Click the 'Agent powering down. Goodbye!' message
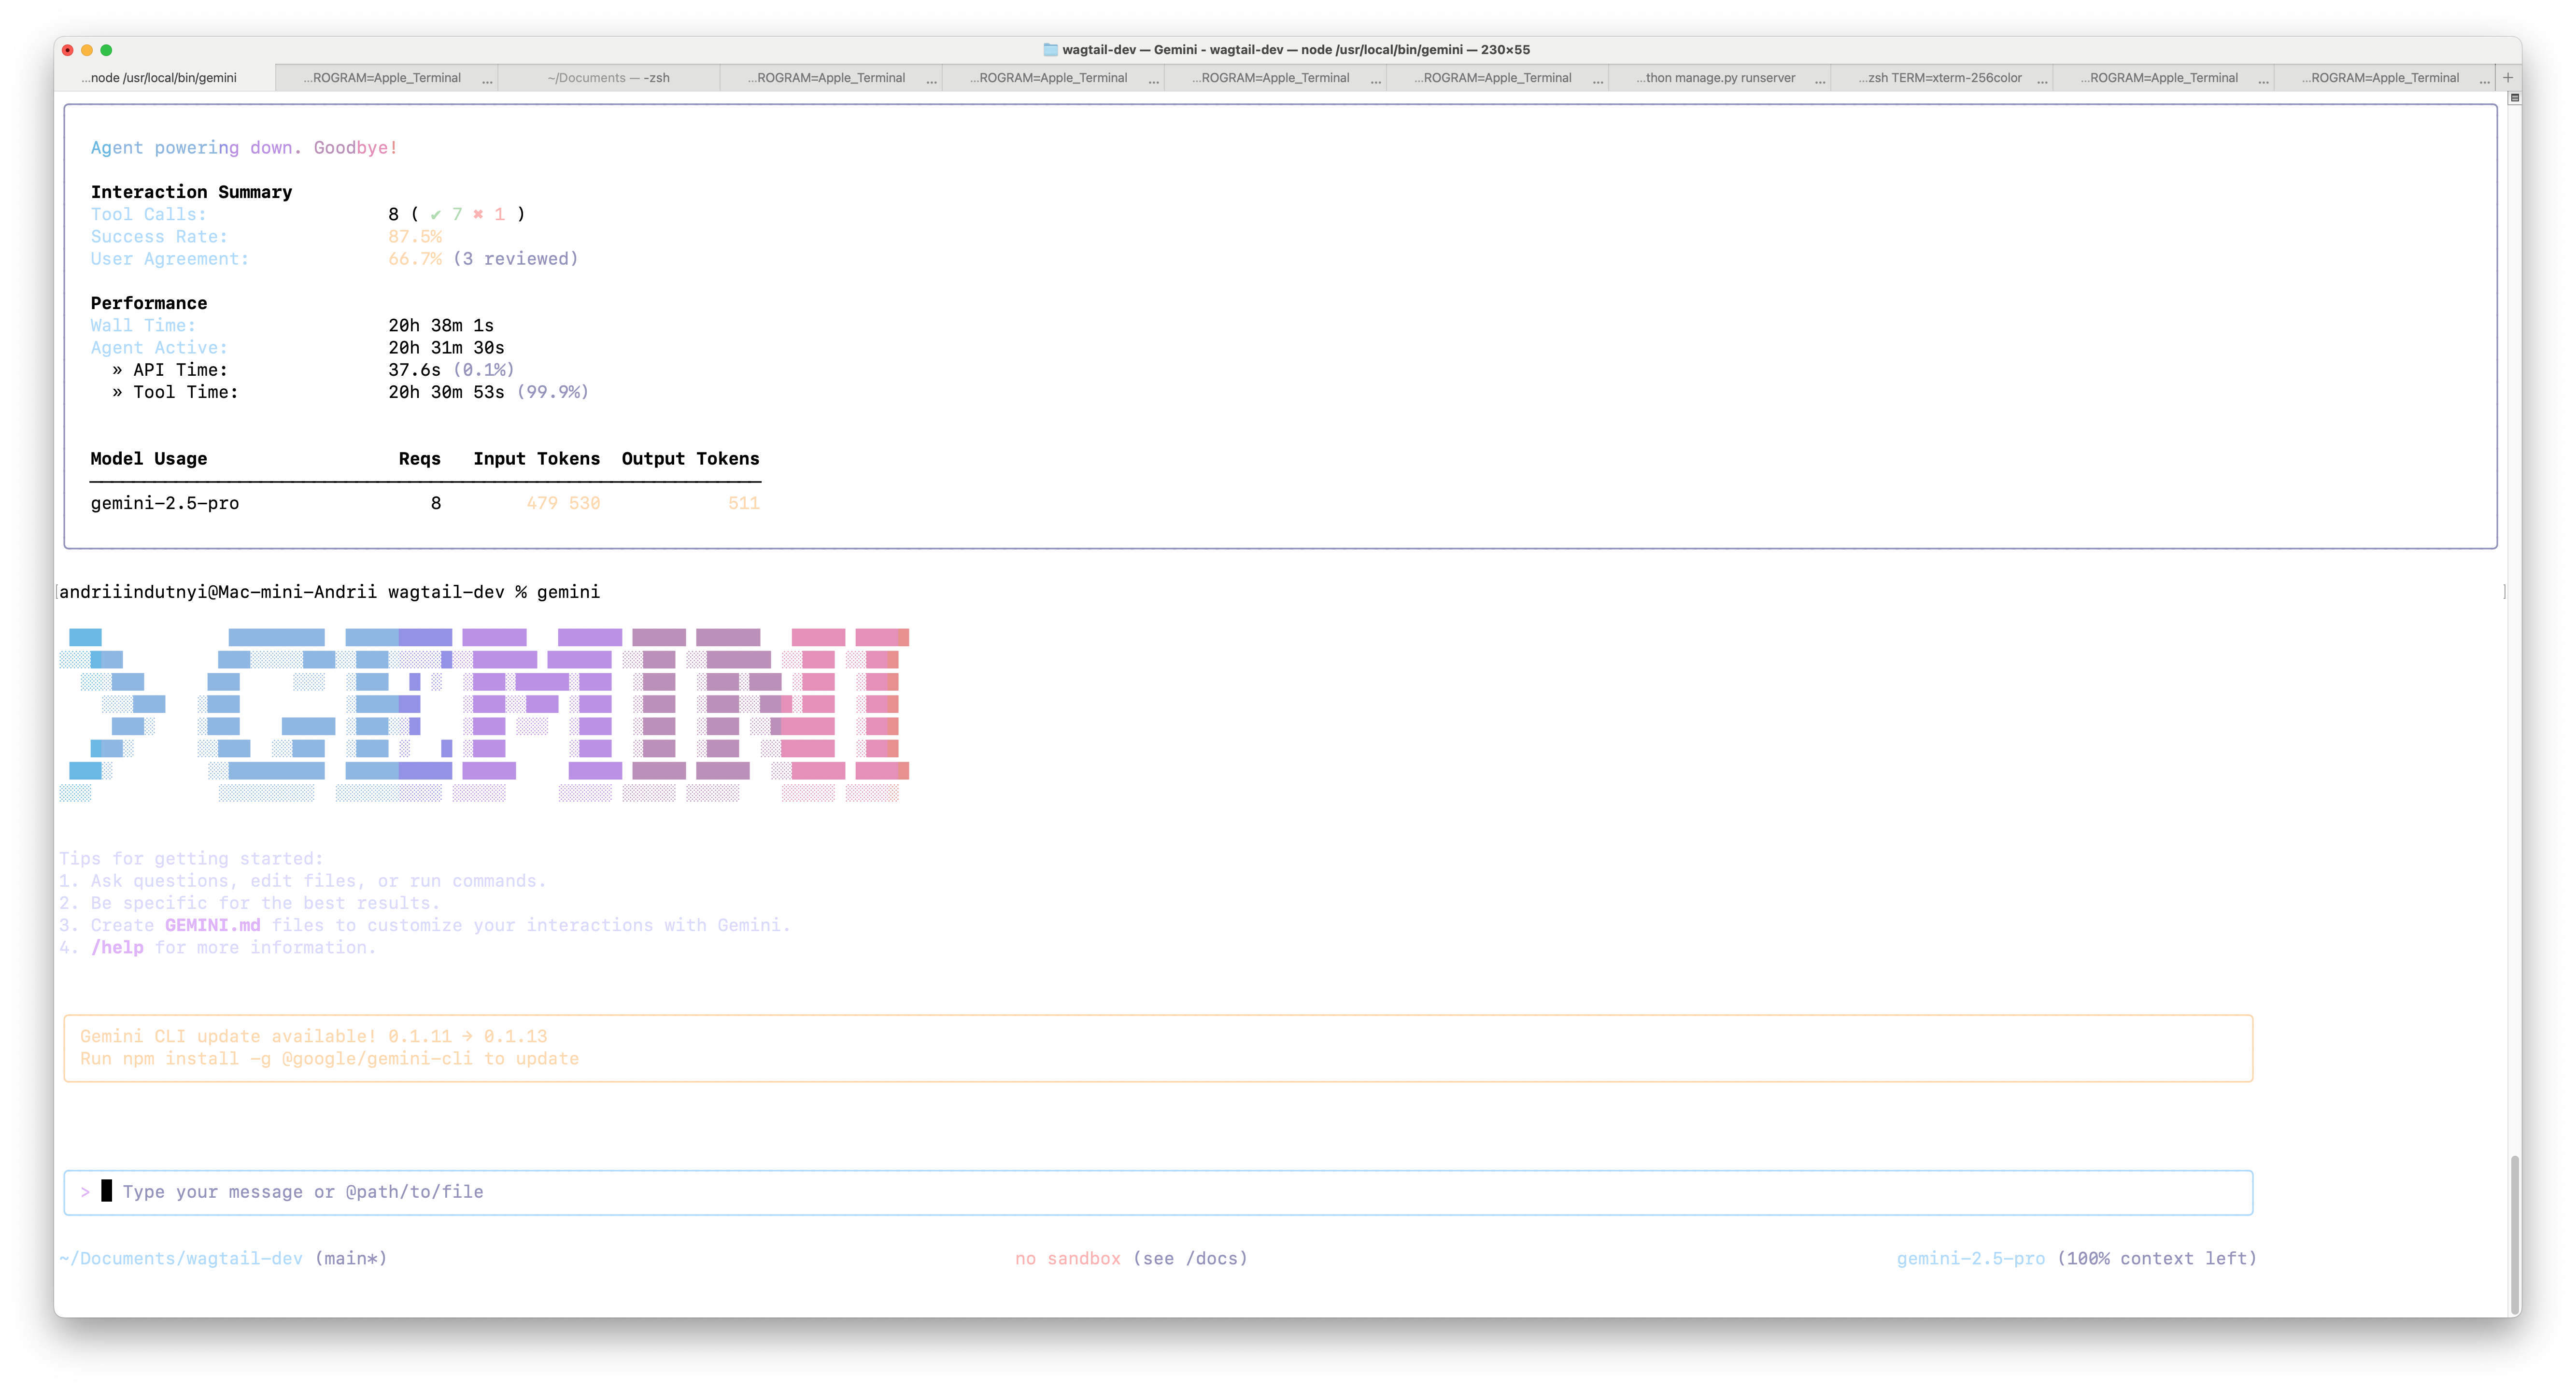 click(x=244, y=148)
